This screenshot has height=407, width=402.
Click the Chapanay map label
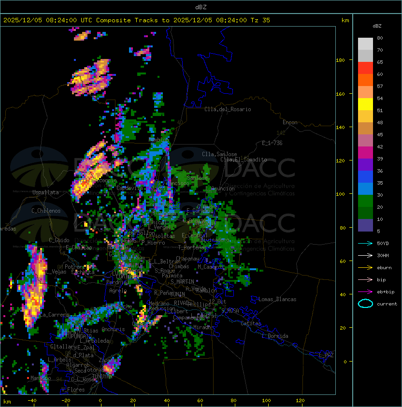[187, 259]
